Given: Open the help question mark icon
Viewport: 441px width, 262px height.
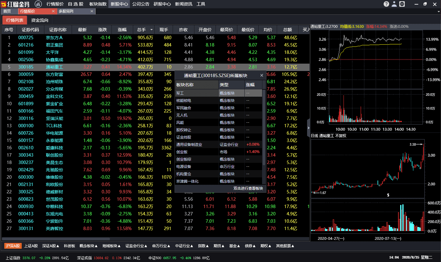Looking at the screenshot, I should (x=386, y=4).
